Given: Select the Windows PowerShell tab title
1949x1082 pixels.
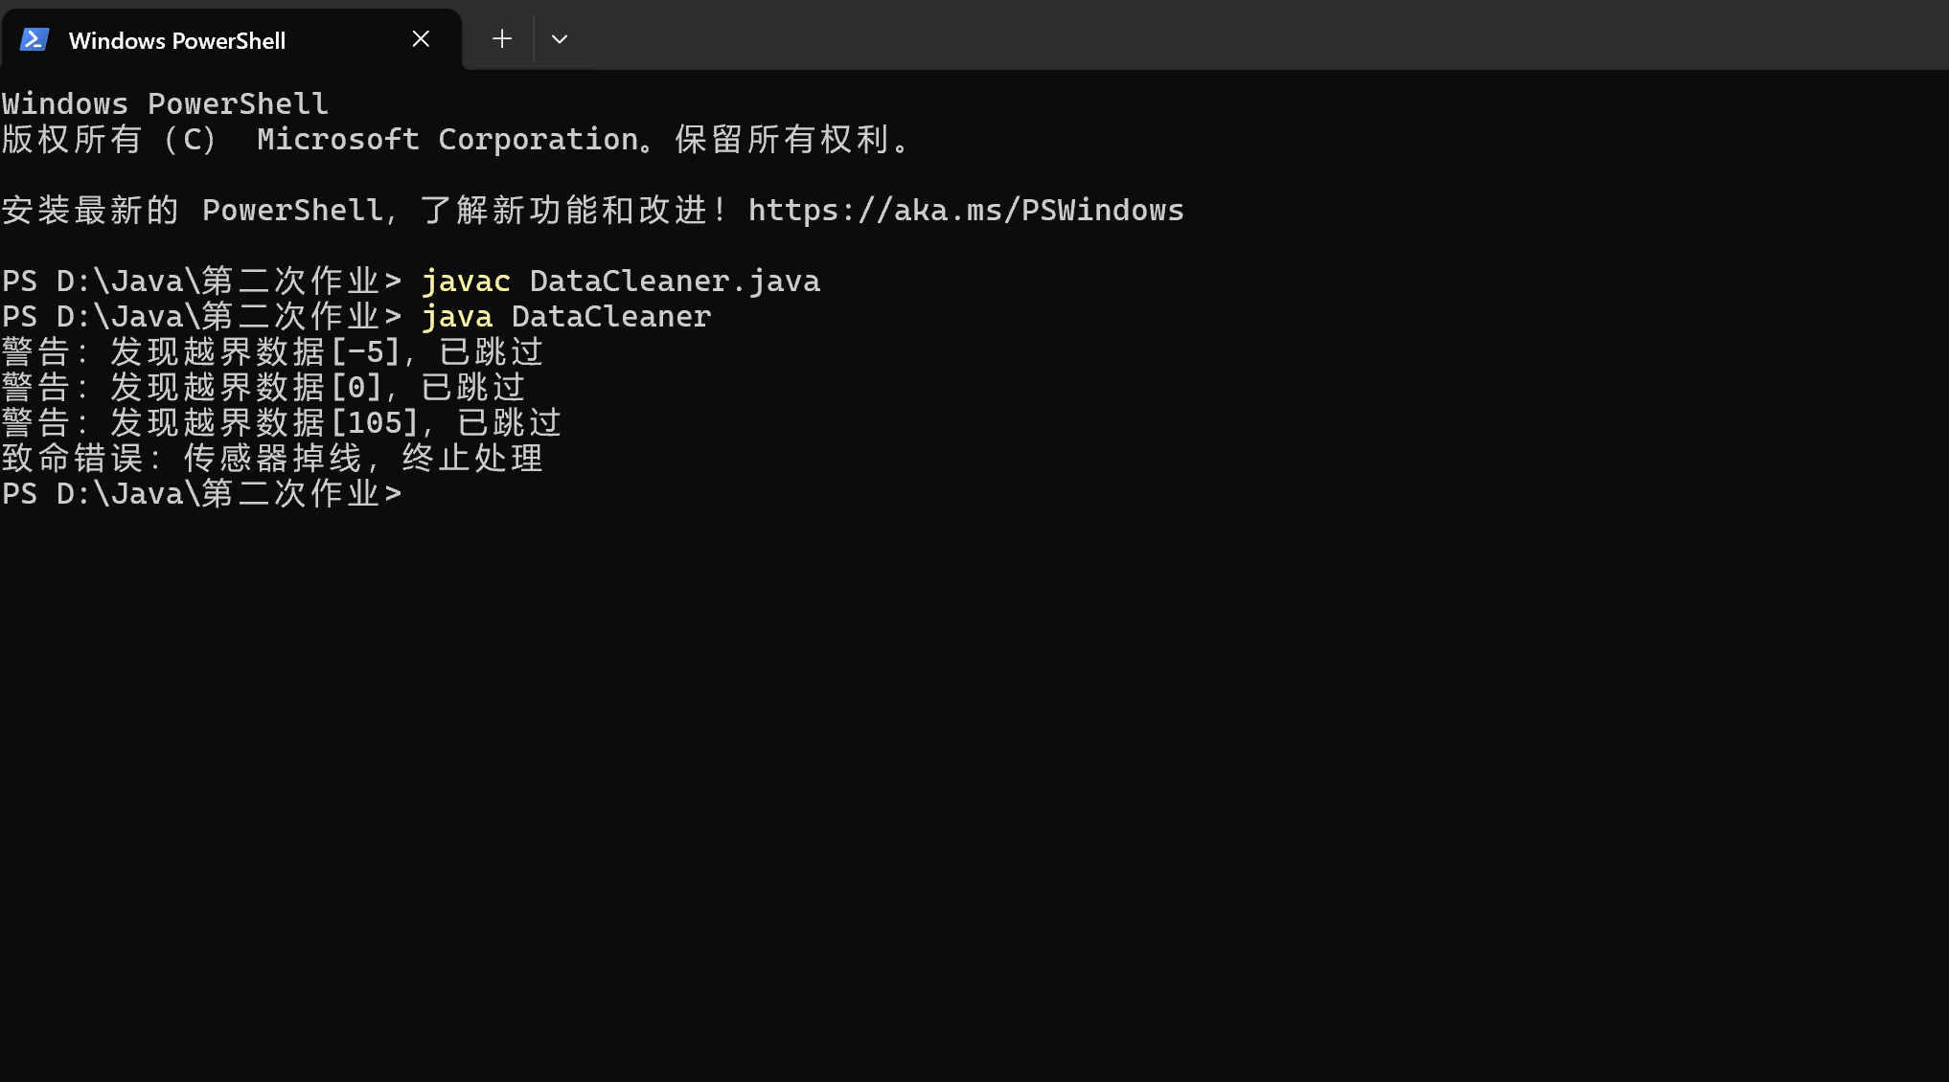Looking at the screenshot, I should click(177, 41).
